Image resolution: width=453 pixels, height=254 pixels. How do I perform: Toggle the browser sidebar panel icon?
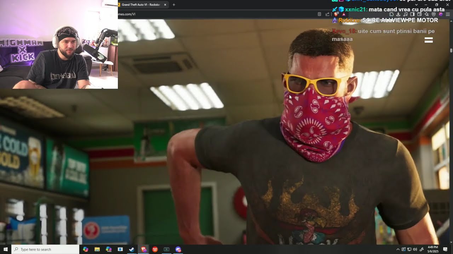pyautogui.click(x=412, y=14)
